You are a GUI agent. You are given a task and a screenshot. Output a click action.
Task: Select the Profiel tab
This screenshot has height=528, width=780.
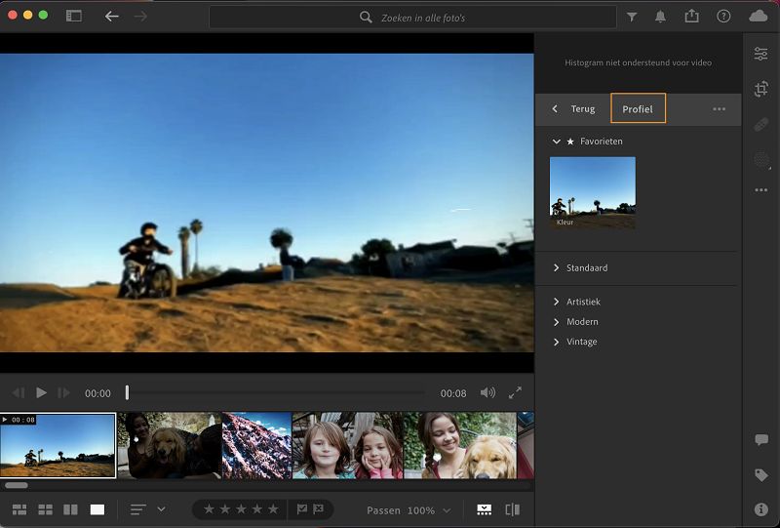click(638, 108)
